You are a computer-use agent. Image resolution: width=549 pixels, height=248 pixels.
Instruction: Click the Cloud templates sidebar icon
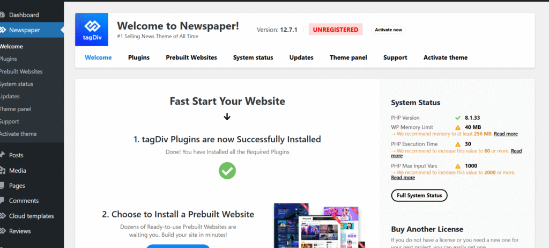click(x=2, y=216)
